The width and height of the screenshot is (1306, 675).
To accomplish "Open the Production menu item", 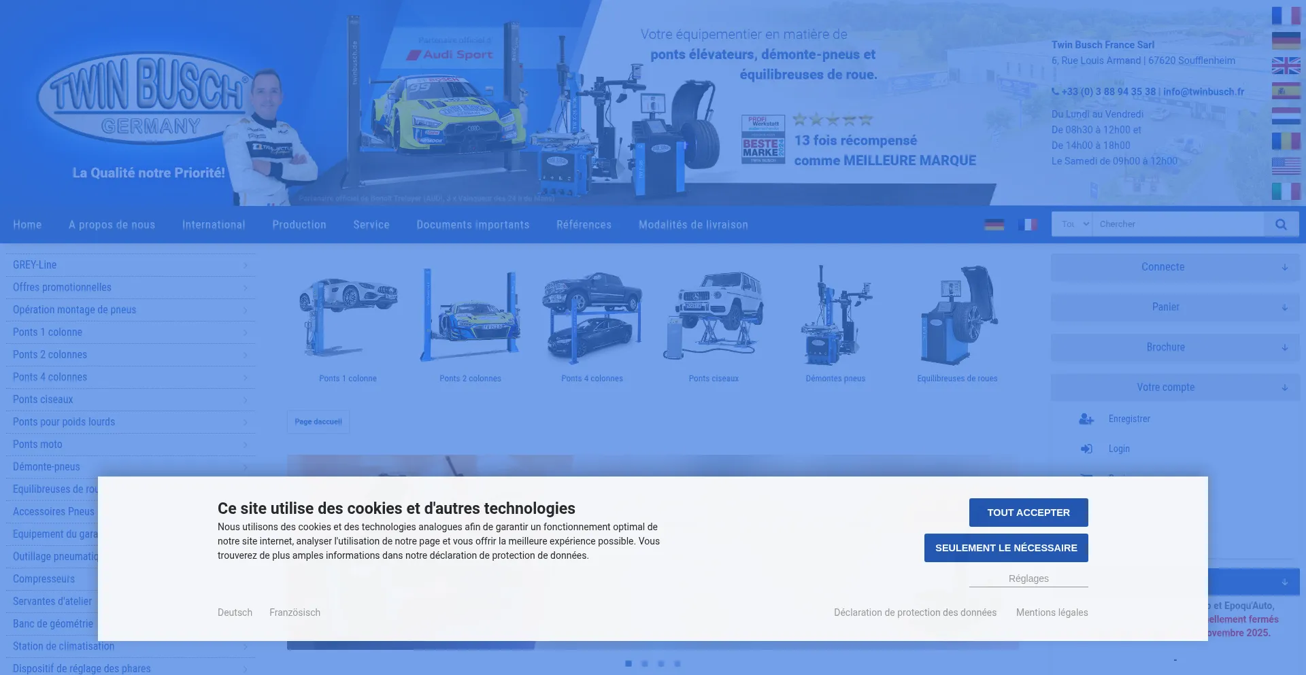I will click(299, 225).
